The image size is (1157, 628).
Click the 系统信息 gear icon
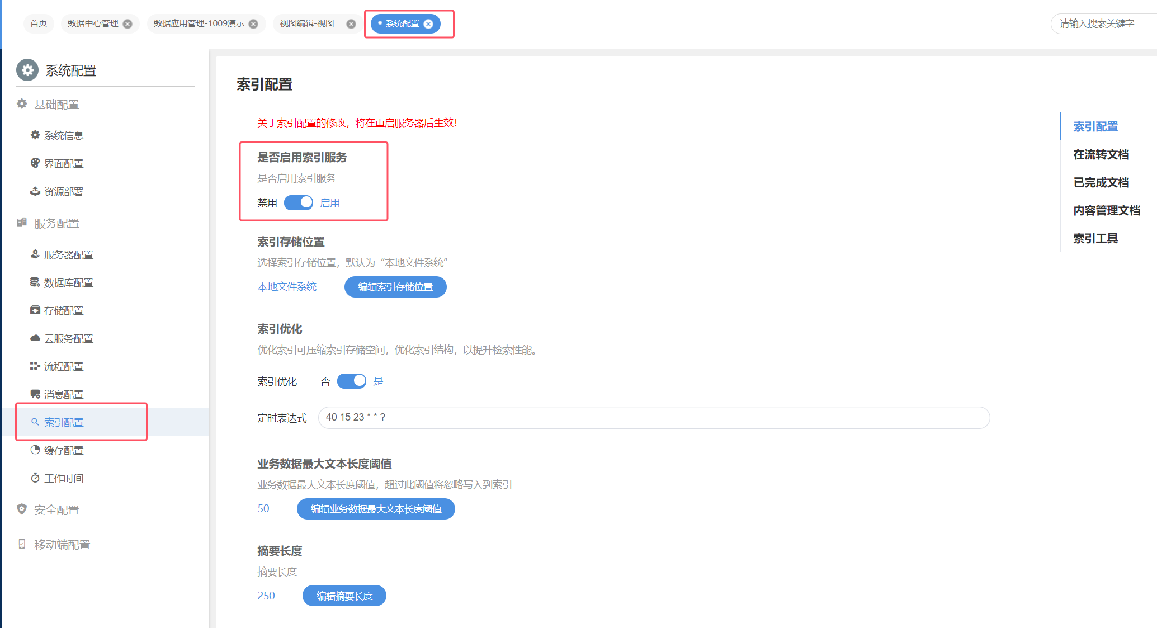click(35, 135)
